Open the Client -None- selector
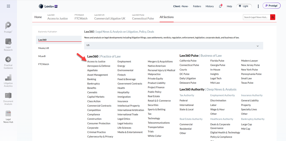Viewport: 286px width, 141px height. click(x=181, y=6)
